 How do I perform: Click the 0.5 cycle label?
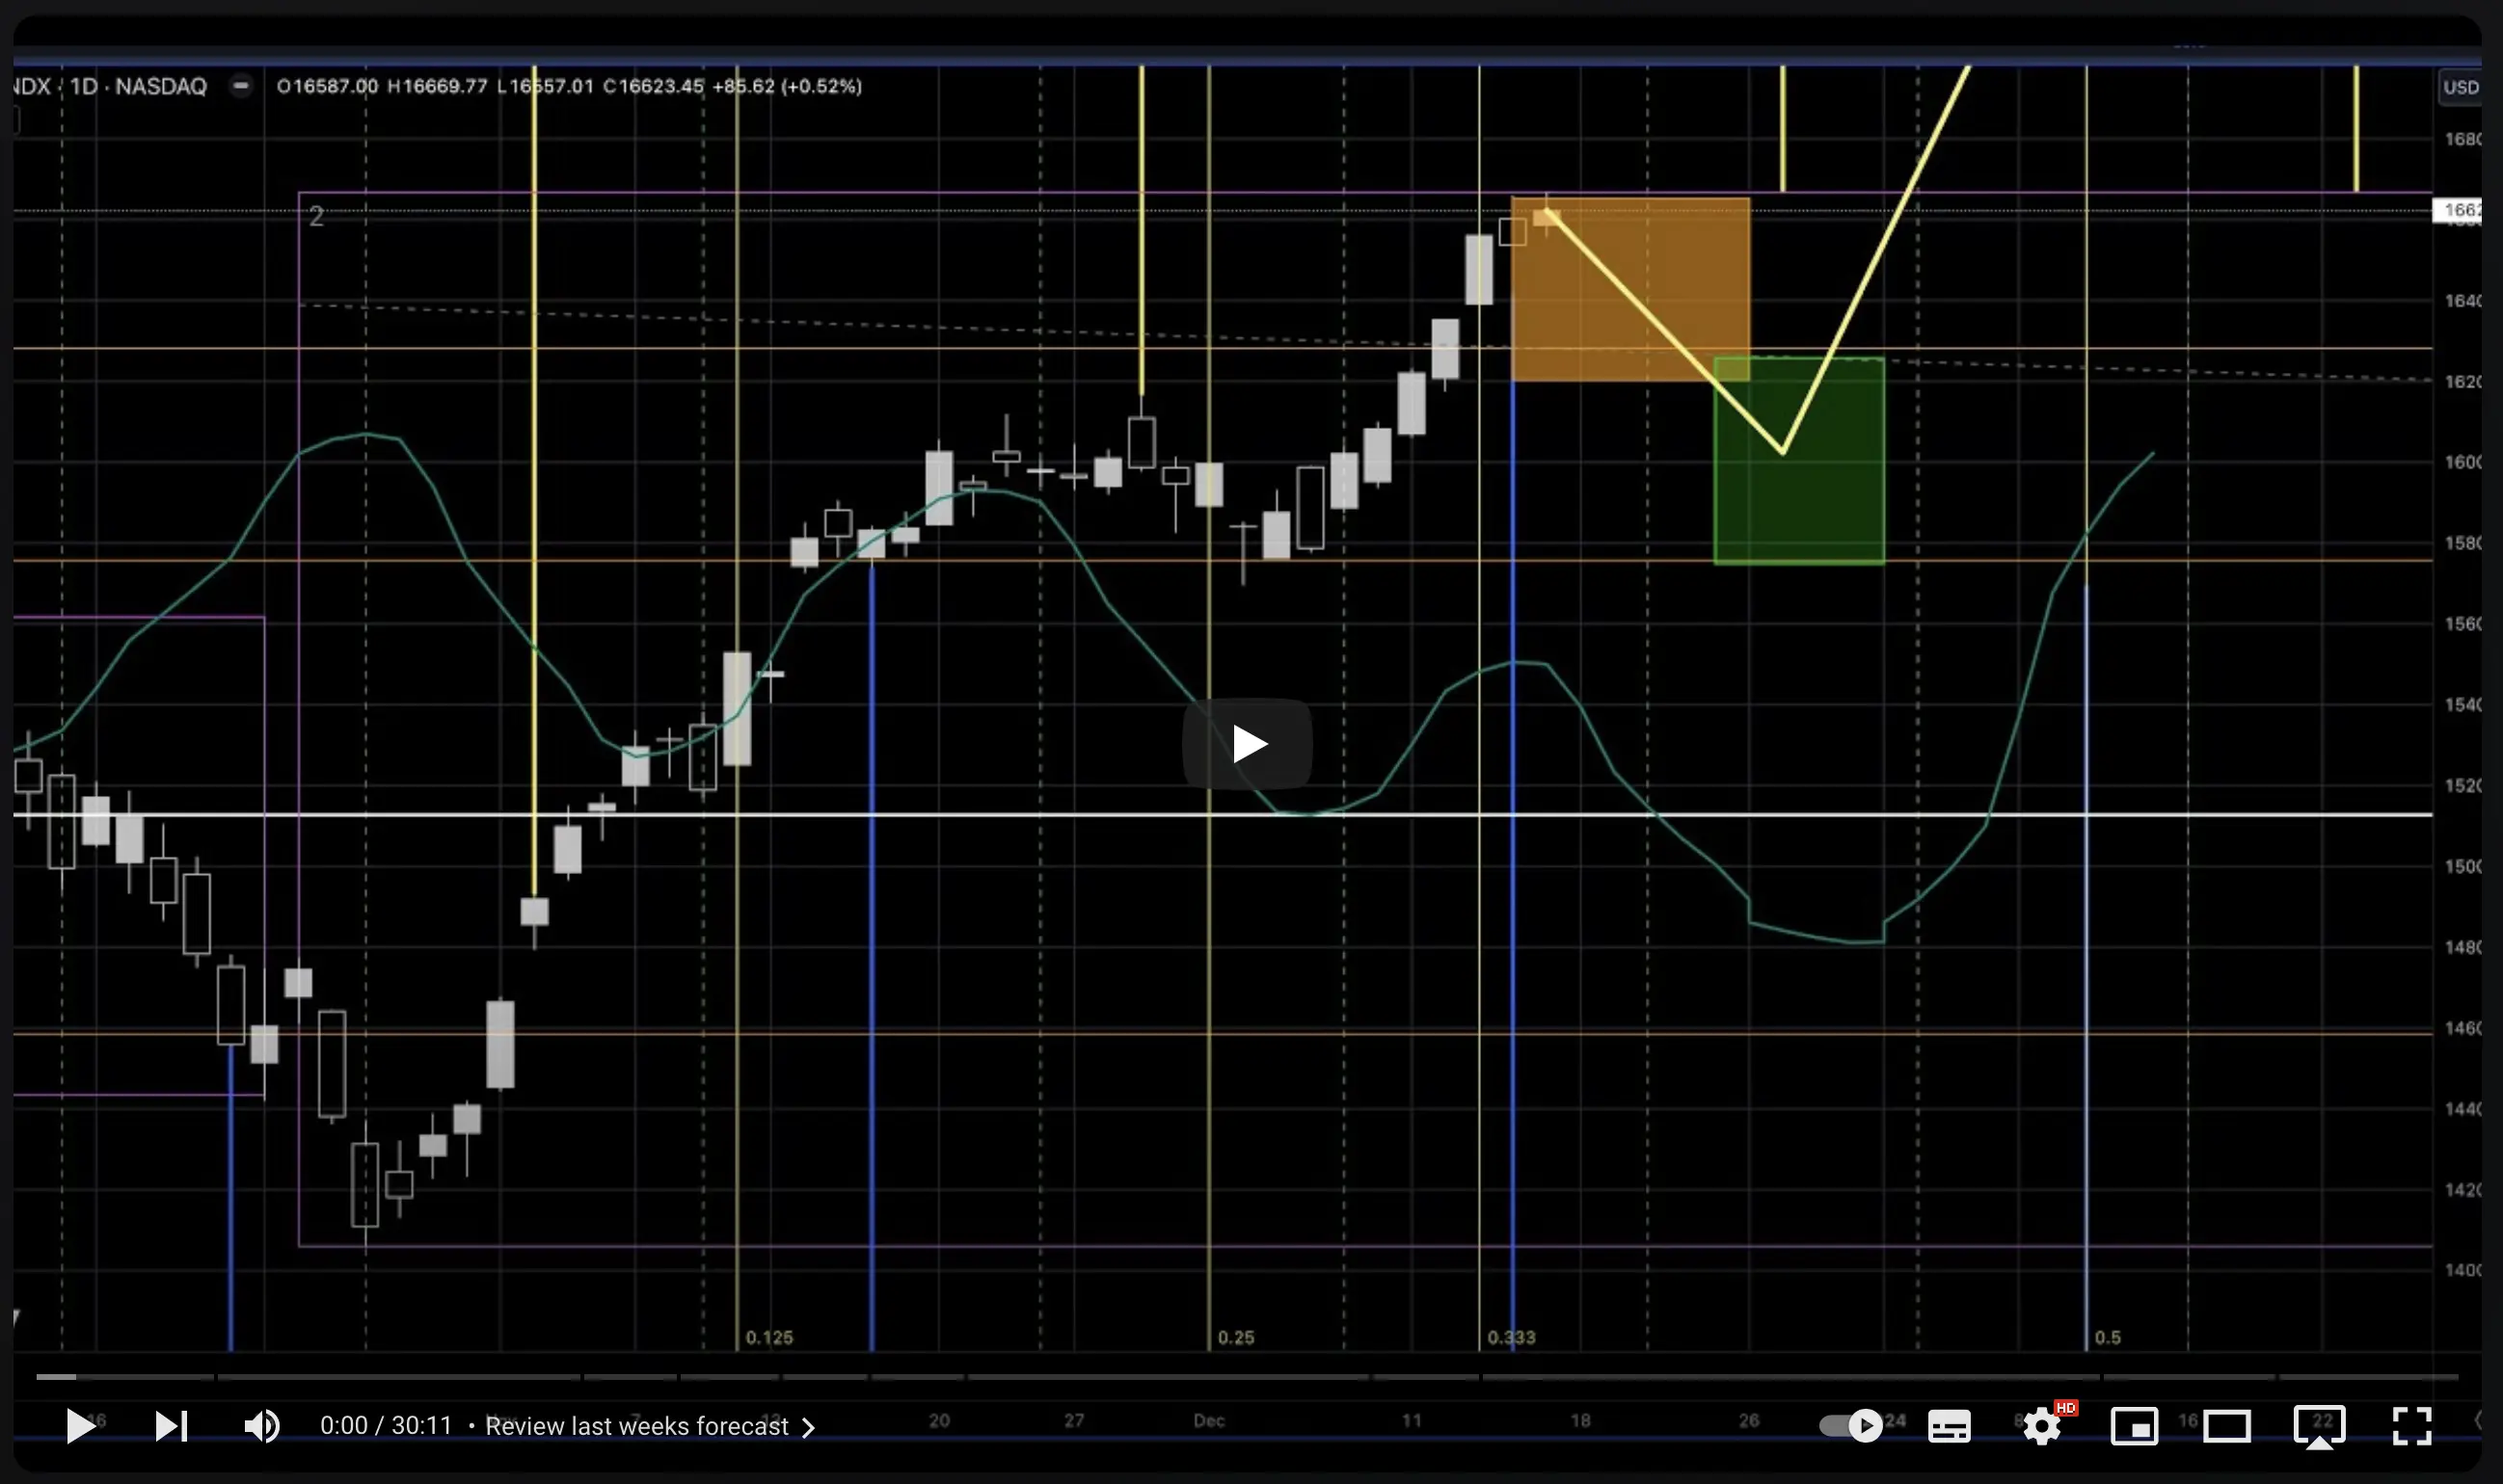click(2107, 1337)
